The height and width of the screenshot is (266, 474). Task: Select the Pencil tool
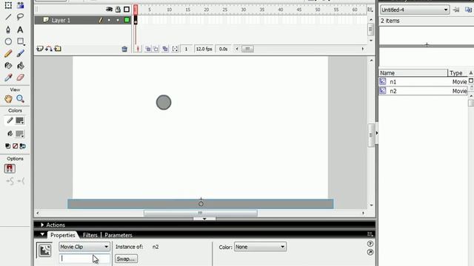(8, 53)
